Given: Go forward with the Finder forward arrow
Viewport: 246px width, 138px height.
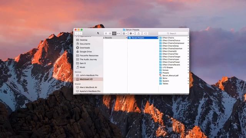Looking at the screenshot, I should (80, 33).
